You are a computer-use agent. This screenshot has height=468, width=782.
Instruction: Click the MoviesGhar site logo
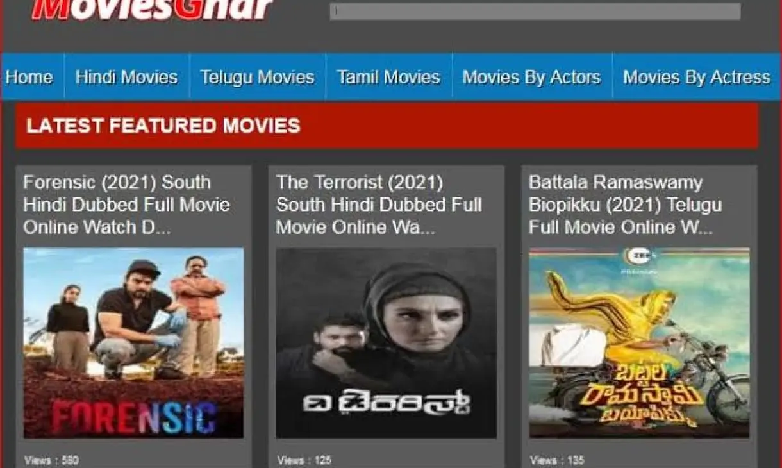tap(153, 10)
